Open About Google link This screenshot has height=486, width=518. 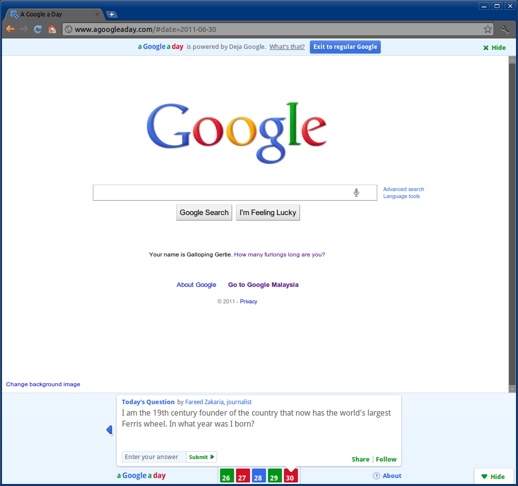point(196,285)
